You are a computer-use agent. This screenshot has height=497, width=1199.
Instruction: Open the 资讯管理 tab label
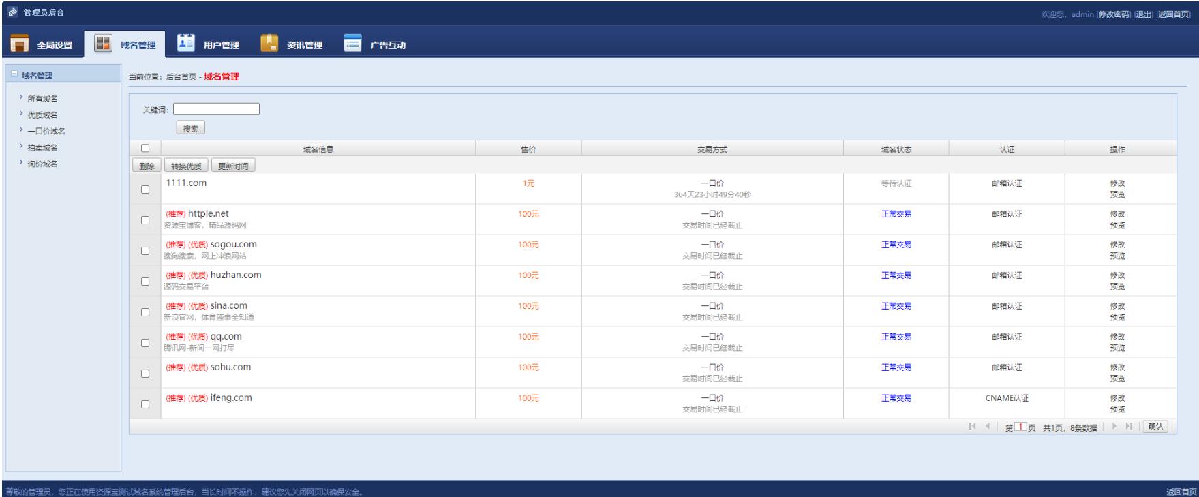click(x=304, y=45)
